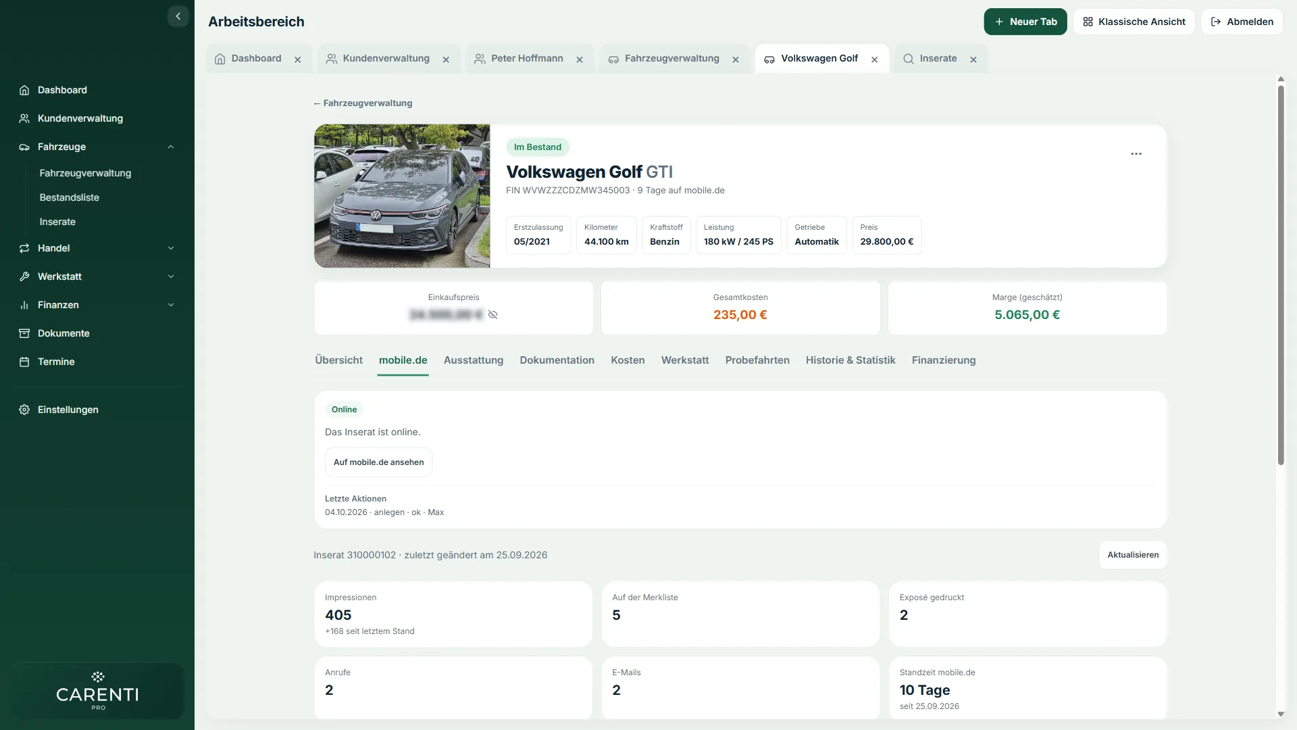The image size is (1297, 730).
Task: Close the Volkswagen Golf tab
Action: (x=875, y=59)
